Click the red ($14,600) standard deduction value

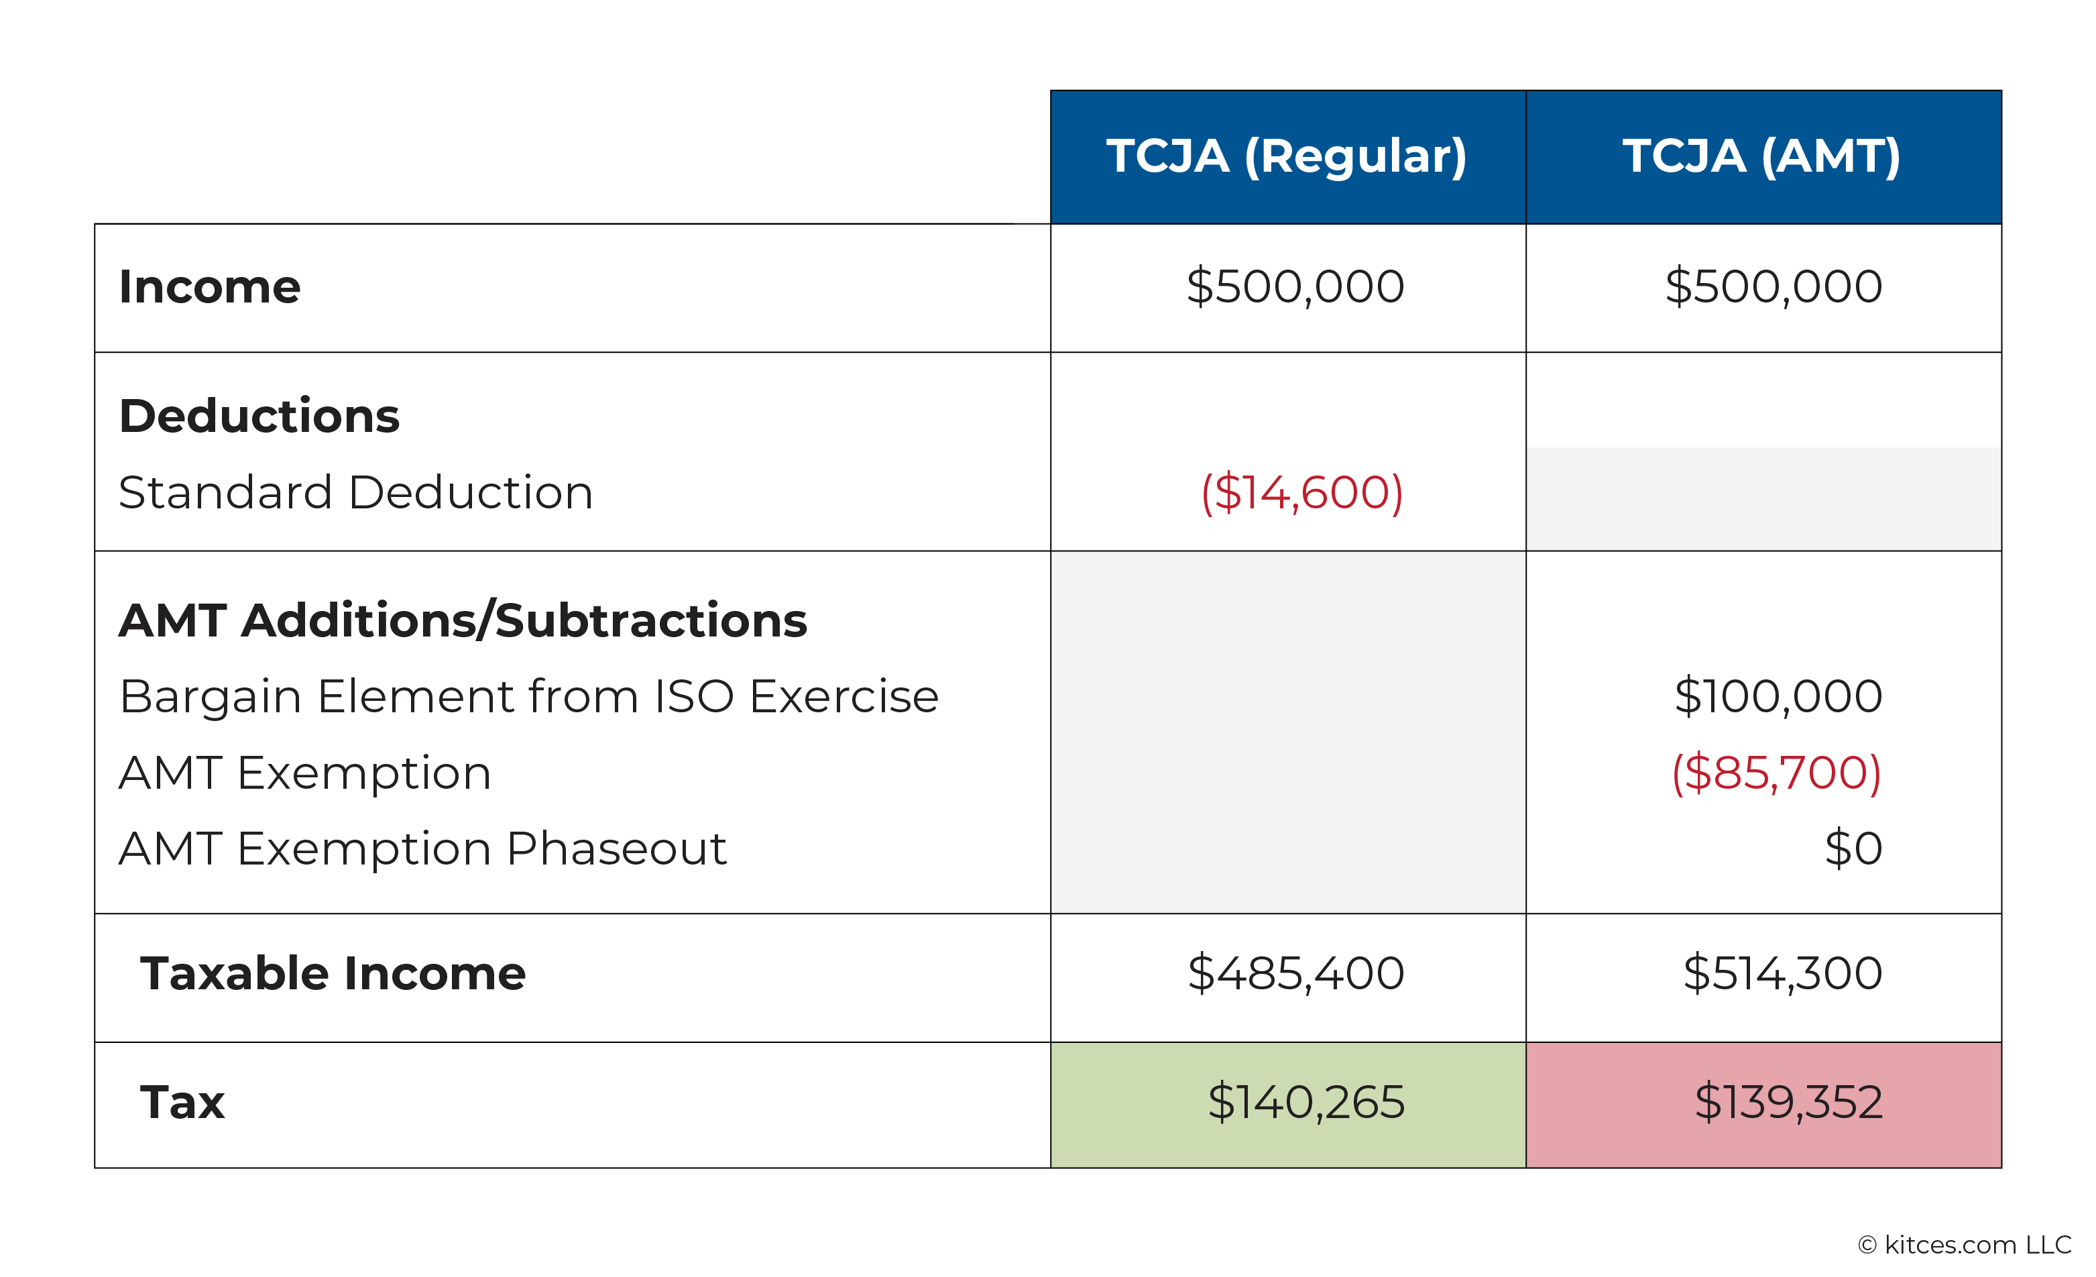pos(1301,492)
